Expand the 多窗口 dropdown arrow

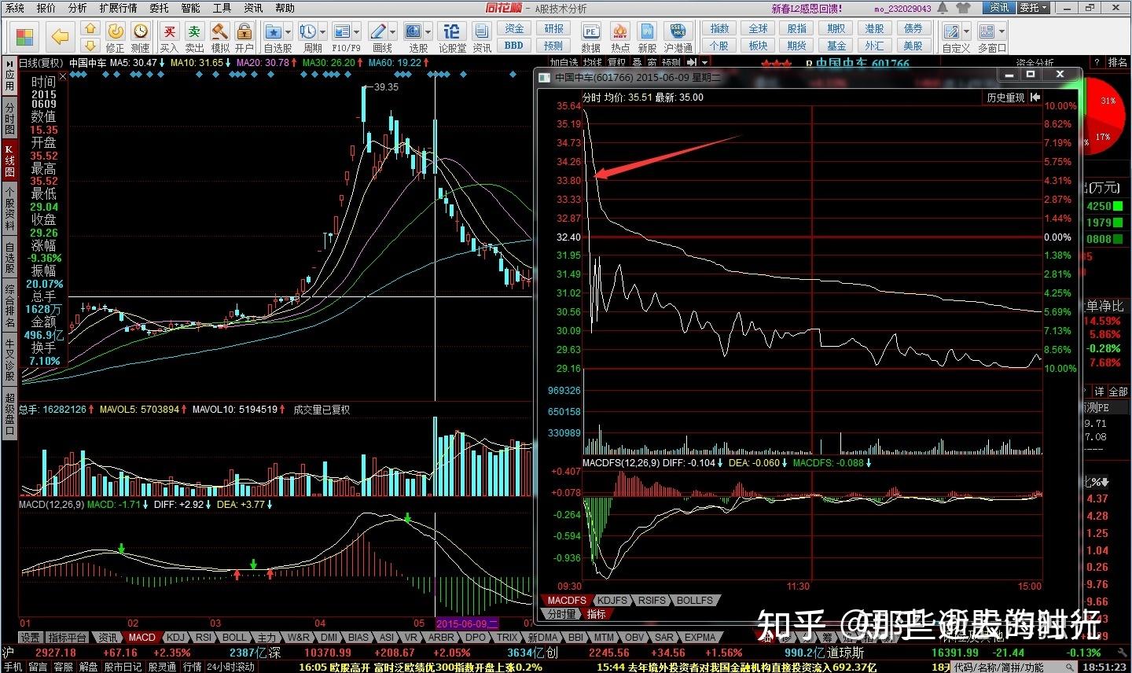pyautogui.click(x=1002, y=32)
